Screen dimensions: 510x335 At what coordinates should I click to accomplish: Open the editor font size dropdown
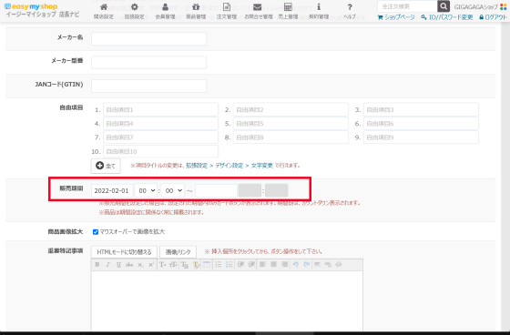173,265
